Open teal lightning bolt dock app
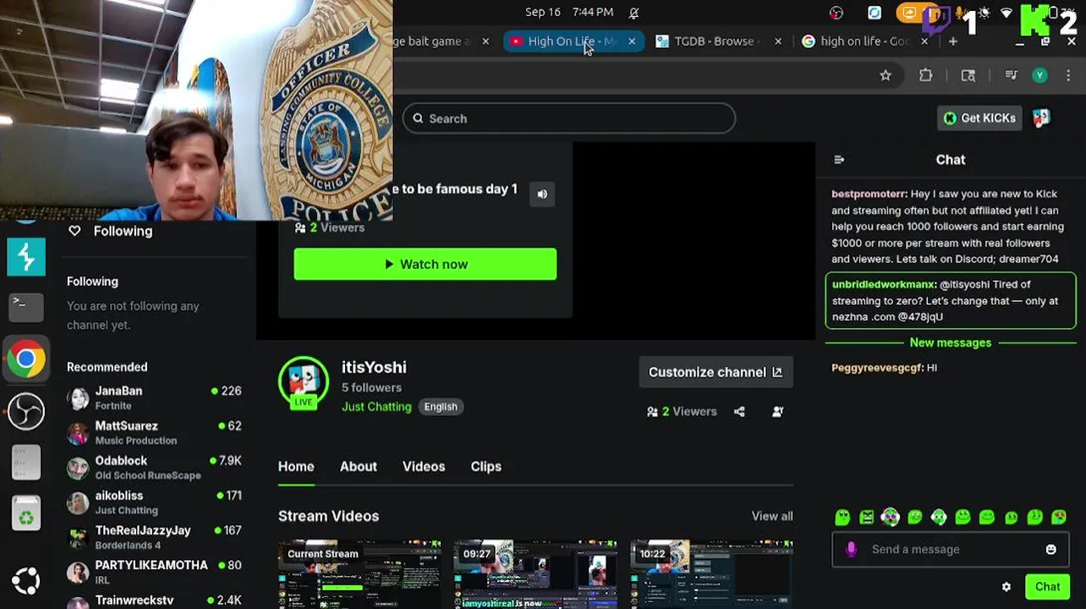 [x=26, y=256]
